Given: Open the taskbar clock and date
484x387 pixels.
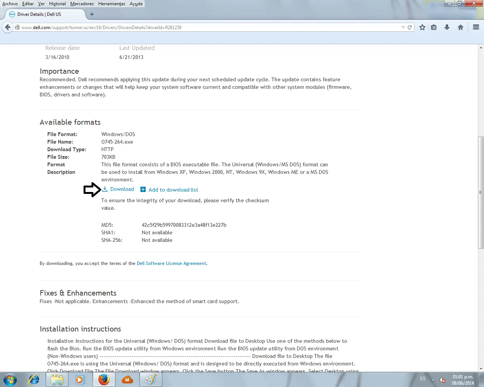Looking at the screenshot, I should (463, 380).
